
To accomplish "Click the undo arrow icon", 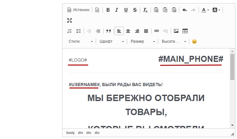I will pos(184,10).
